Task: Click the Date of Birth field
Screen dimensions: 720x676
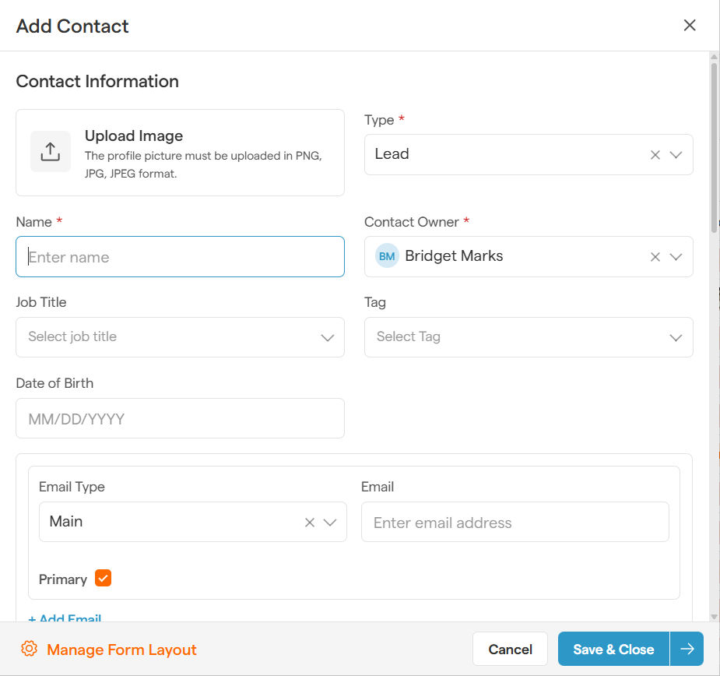Action: point(180,419)
